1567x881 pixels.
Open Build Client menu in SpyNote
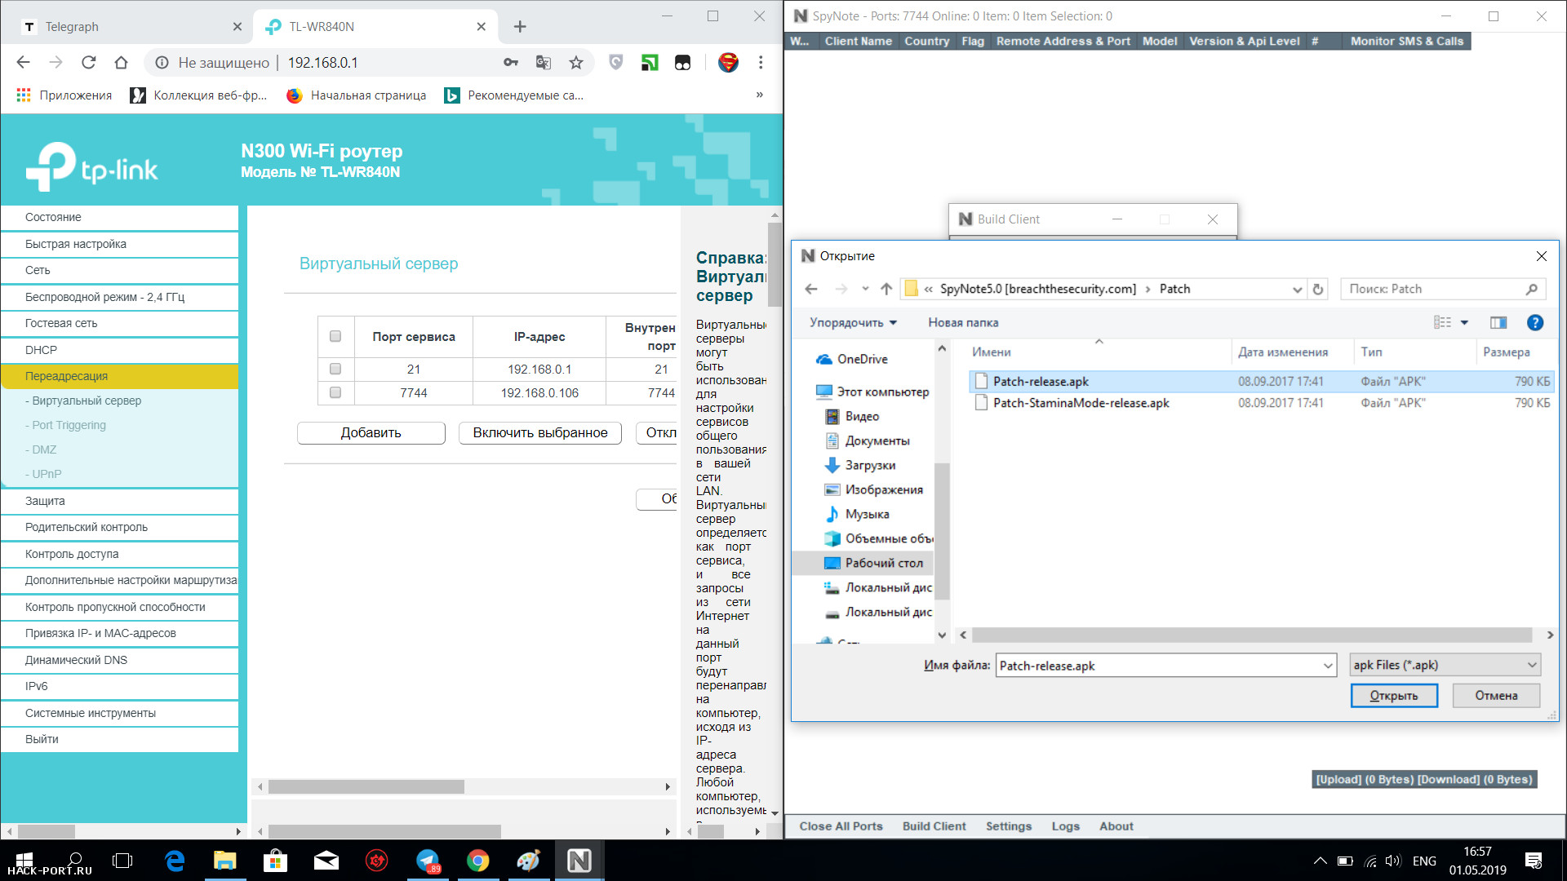pyautogui.click(x=934, y=826)
